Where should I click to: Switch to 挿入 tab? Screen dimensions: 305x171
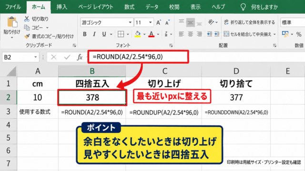pos(61,7)
